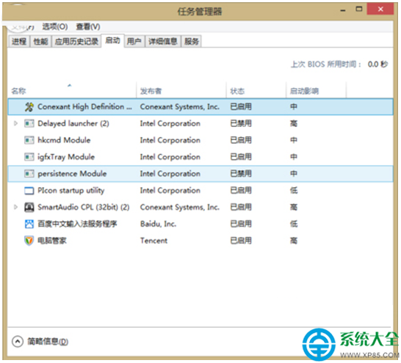Switch to the 进程 tab
This screenshot has height=363, width=401.
19,41
